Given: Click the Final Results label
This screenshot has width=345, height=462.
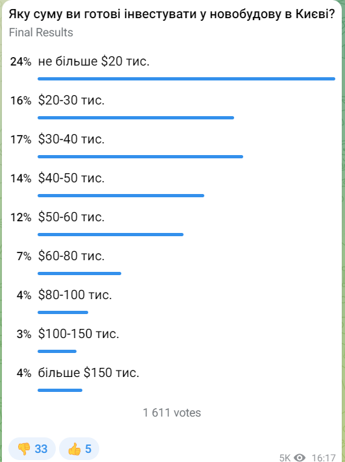Looking at the screenshot, I should tap(41, 32).
